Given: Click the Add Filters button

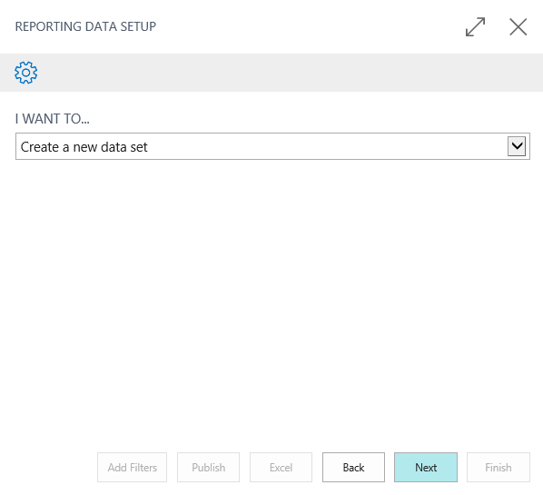Looking at the screenshot, I should [x=132, y=467].
